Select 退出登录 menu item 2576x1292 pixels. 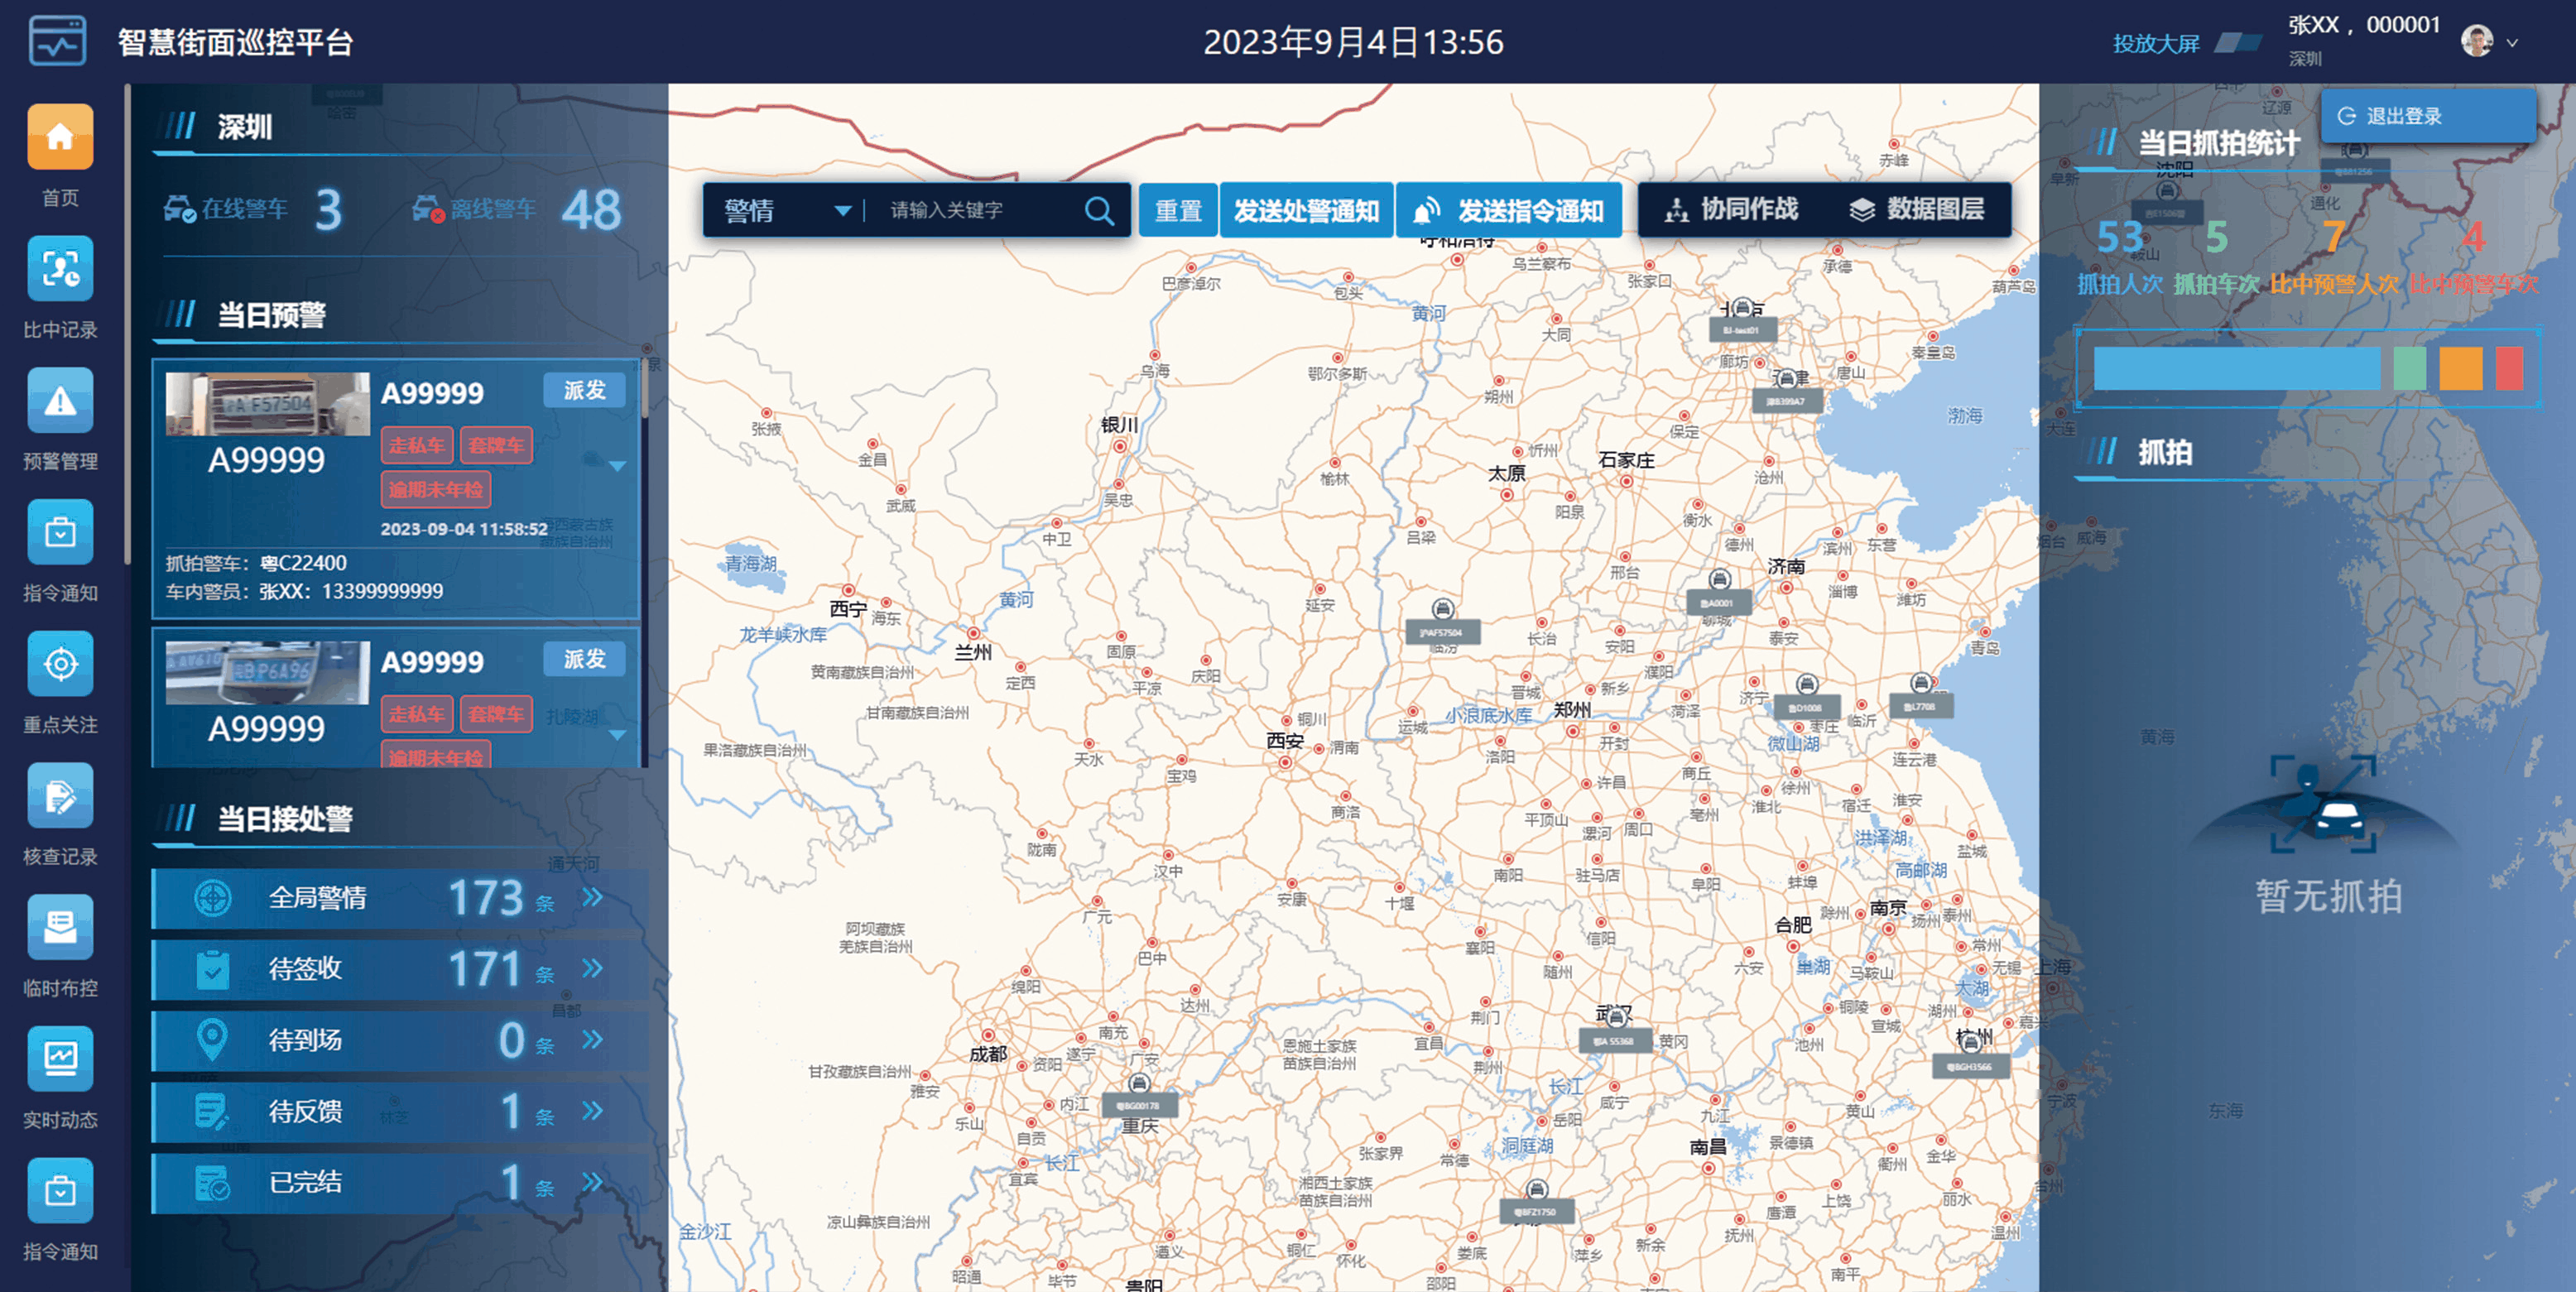(x=2404, y=116)
